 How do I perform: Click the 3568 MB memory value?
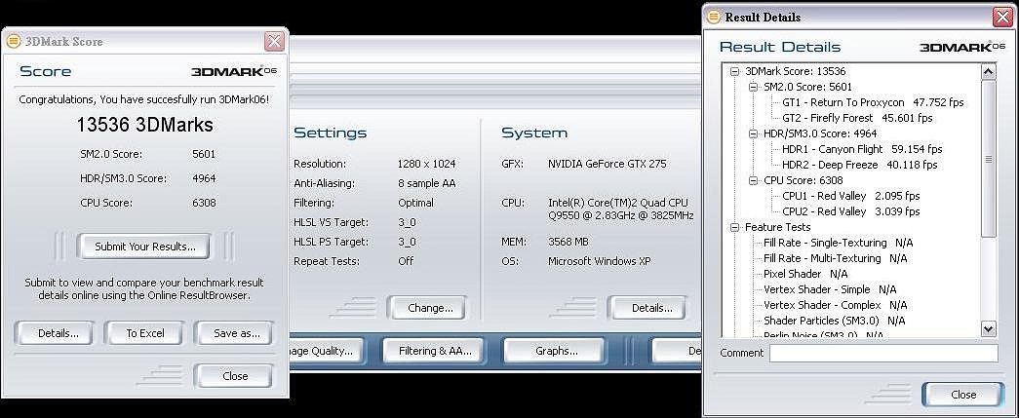coord(568,242)
